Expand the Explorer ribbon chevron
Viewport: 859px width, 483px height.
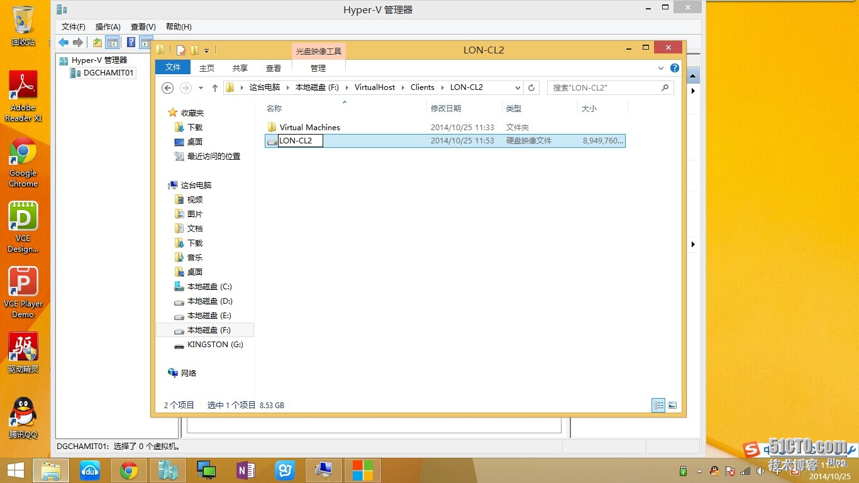661,68
